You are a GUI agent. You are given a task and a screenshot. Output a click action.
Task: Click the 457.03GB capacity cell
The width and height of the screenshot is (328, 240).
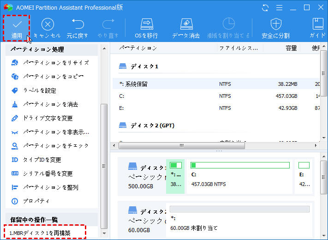point(286,96)
